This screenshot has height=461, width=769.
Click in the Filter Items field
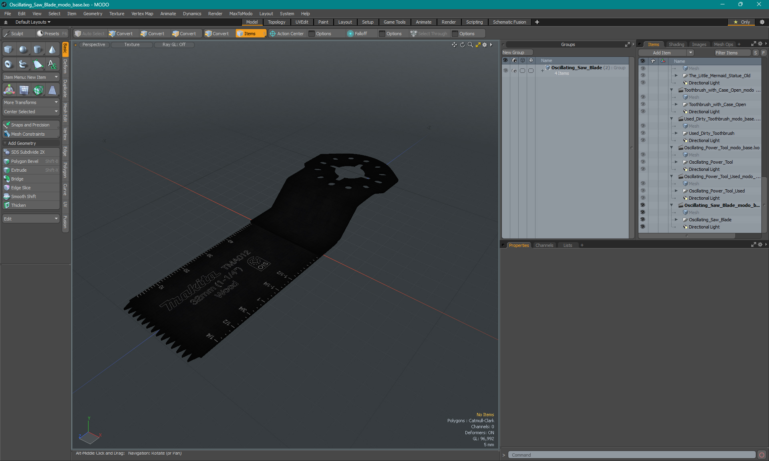click(732, 53)
